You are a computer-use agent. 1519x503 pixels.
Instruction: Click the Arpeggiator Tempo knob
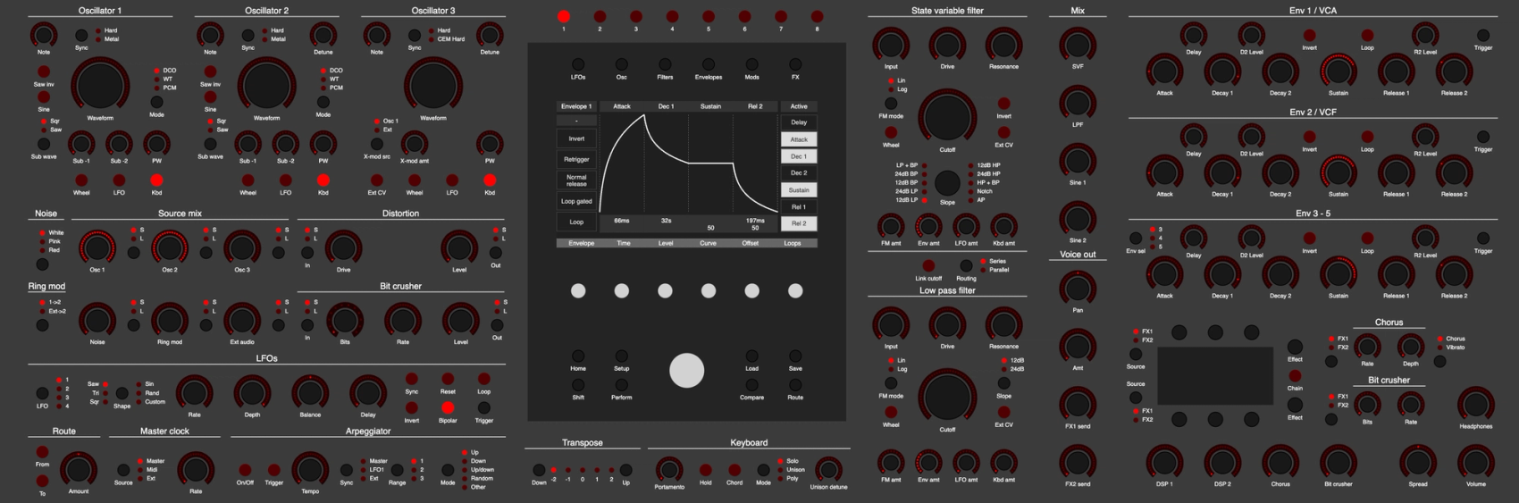click(310, 470)
